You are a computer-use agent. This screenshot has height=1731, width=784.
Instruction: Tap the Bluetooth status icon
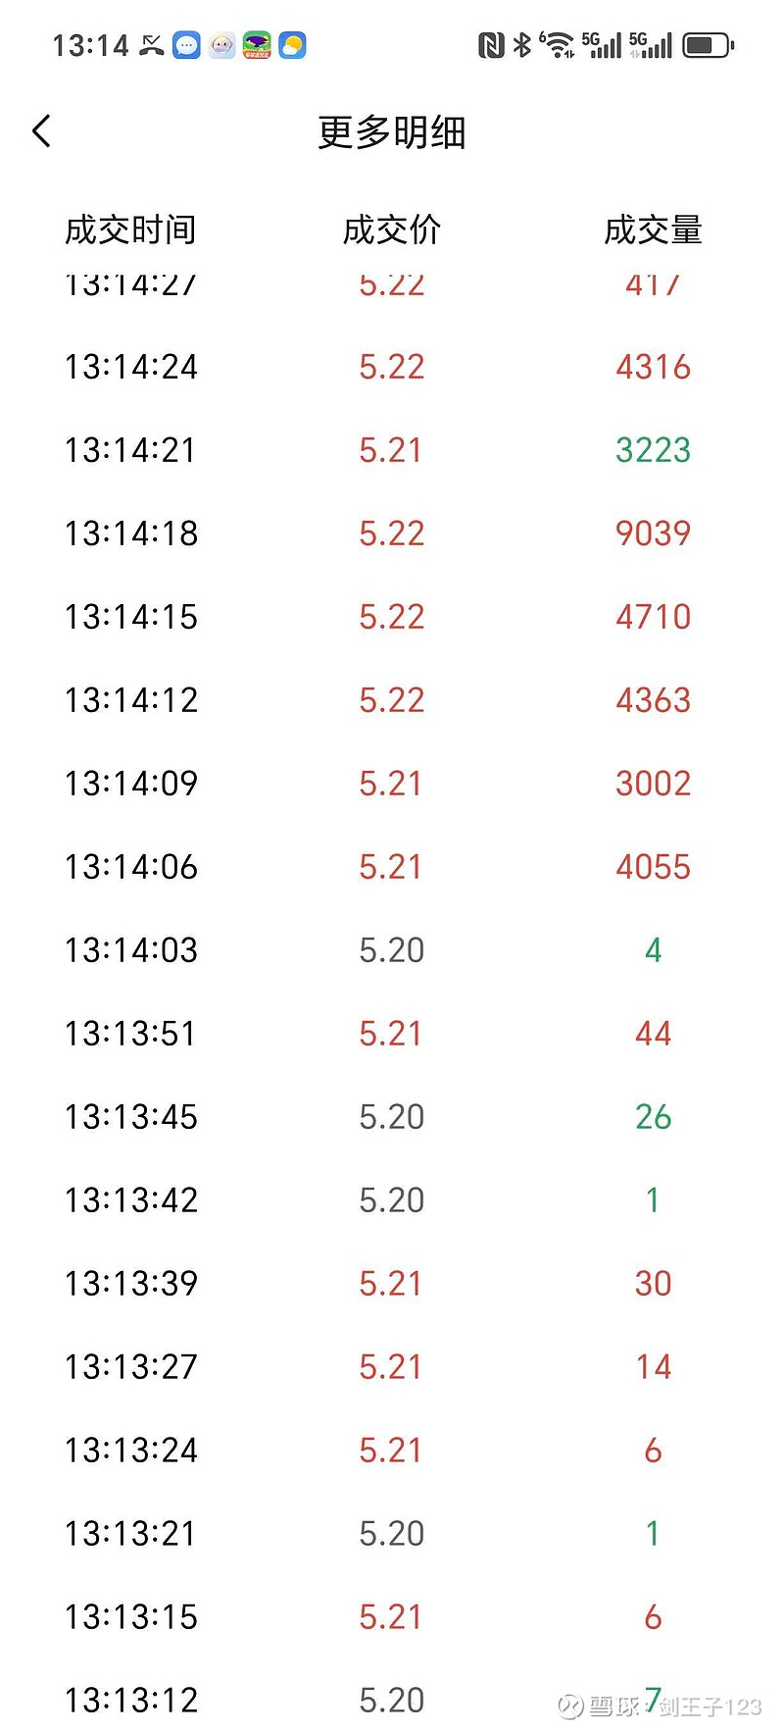point(522,45)
